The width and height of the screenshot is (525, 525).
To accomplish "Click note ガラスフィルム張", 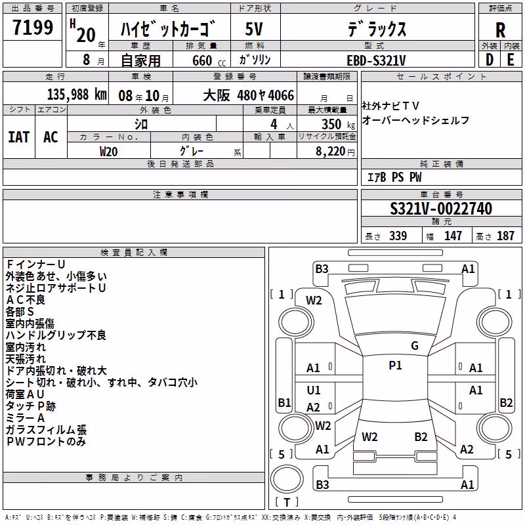I will (x=46, y=430).
